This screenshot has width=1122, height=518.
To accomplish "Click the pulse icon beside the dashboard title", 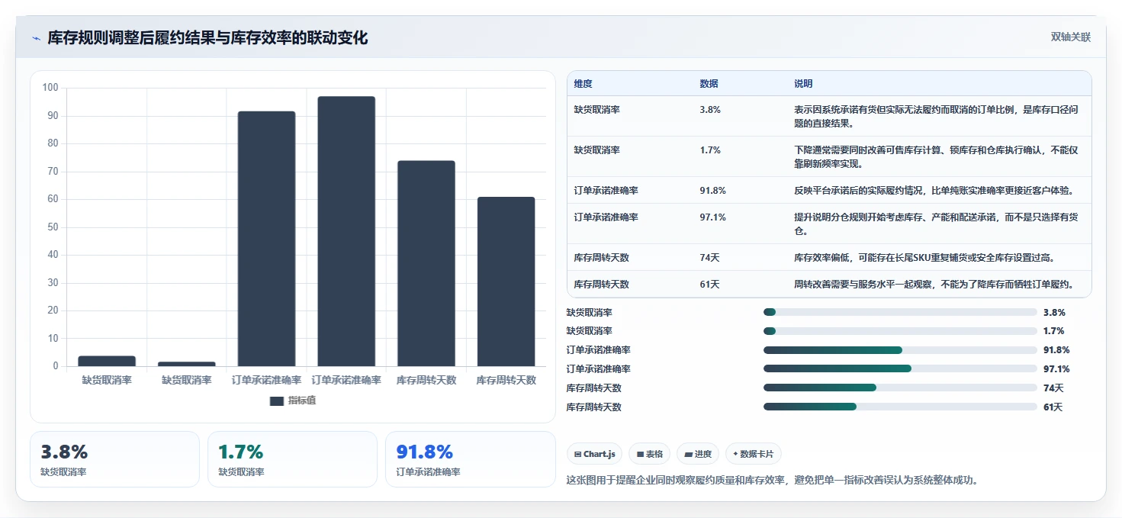I will [x=37, y=38].
